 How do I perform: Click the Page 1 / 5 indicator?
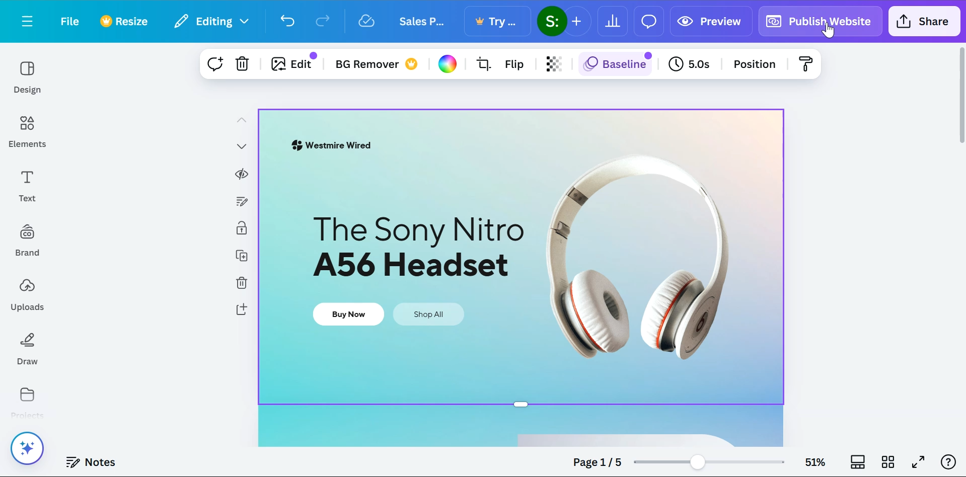click(597, 462)
